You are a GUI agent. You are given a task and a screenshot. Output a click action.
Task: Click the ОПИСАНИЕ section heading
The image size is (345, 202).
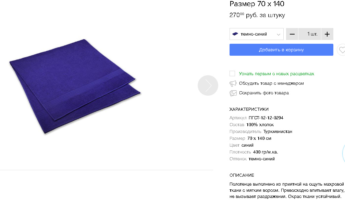(242, 175)
